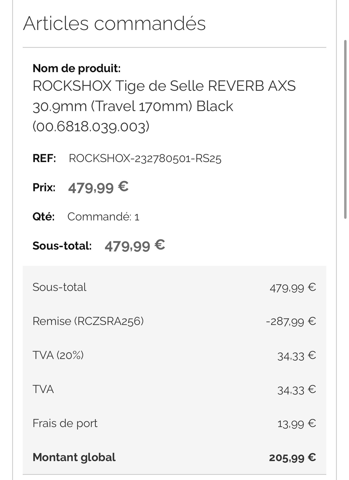
Task: Click the 34,33 € amount beside TVA (20%)
Action: coord(297,356)
